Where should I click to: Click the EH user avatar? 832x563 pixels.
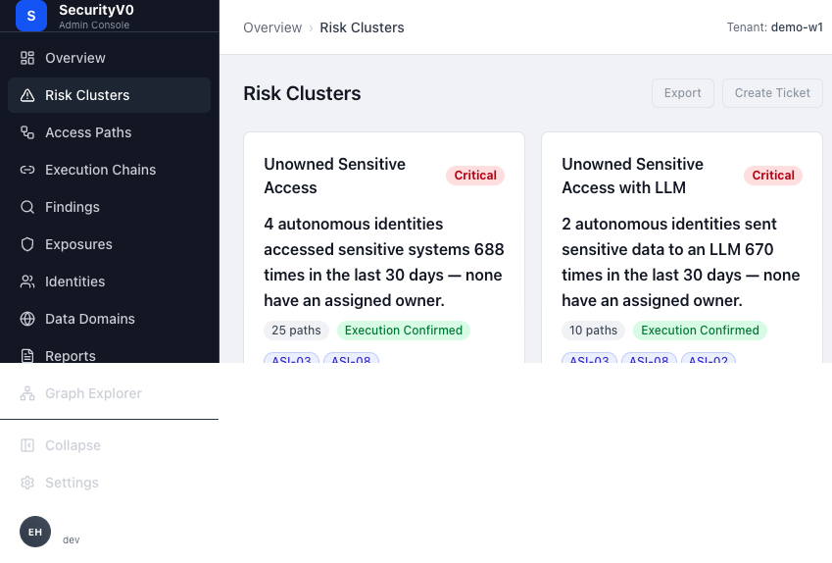(35, 532)
